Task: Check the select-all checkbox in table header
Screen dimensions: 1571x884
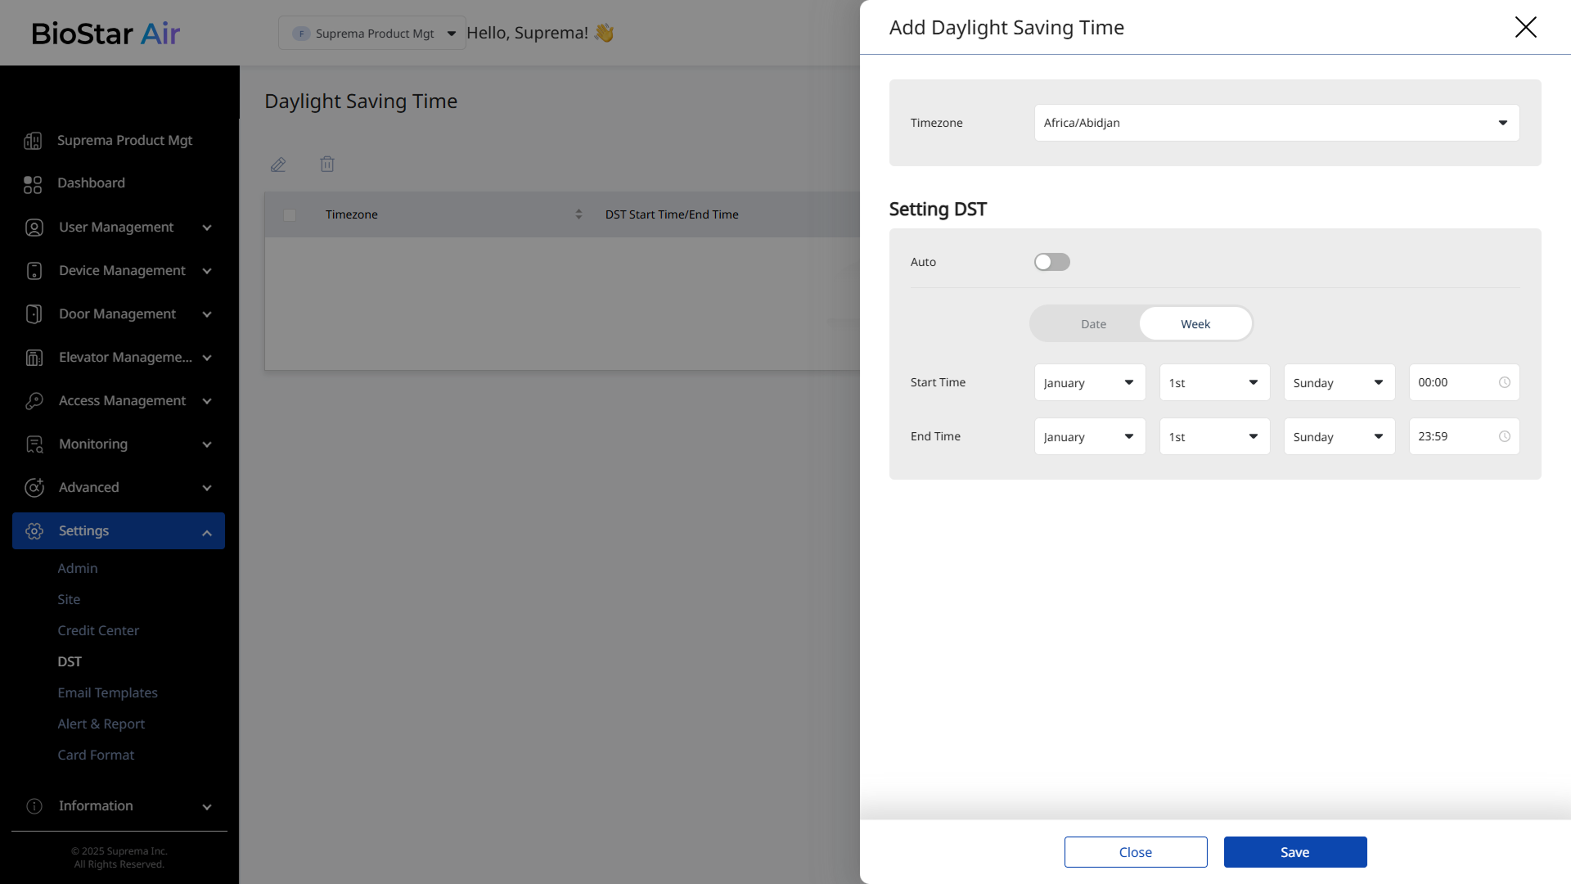Action: (290, 215)
